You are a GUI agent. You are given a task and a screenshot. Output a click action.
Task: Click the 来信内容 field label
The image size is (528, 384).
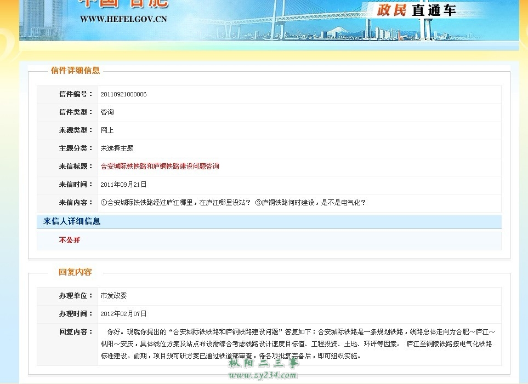click(x=76, y=203)
